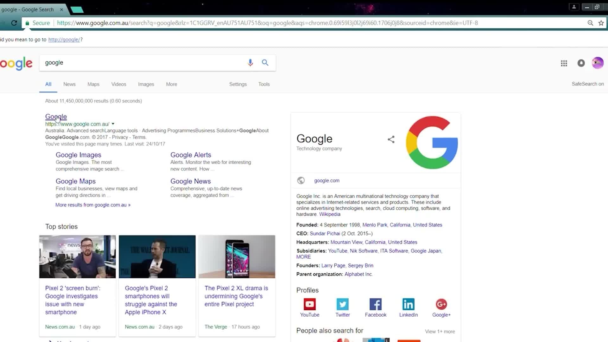This screenshot has height=342, width=608.
Task: Open the Sundar Pichai CEO link
Action: [x=325, y=233]
